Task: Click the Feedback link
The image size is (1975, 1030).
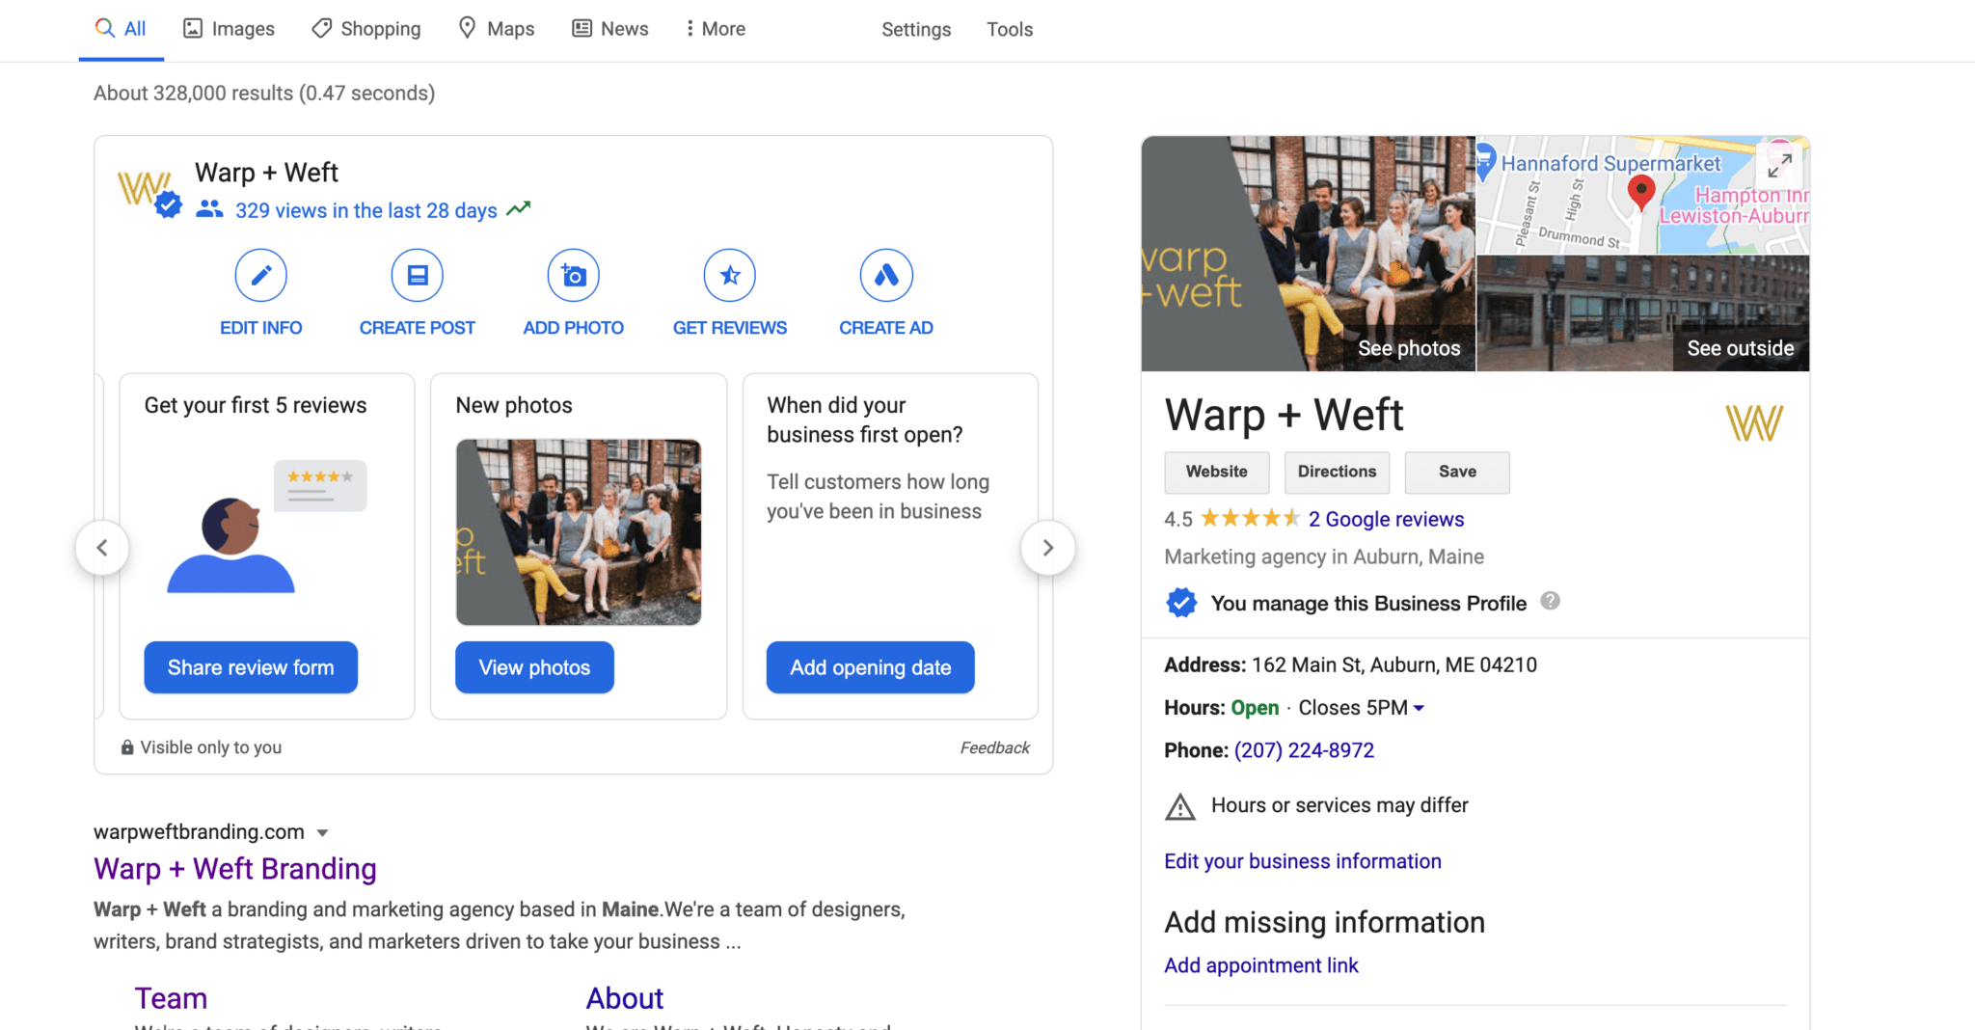Action: click(995, 747)
